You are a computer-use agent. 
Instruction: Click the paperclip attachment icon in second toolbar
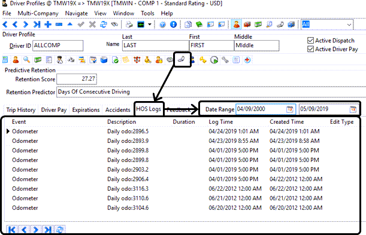(x=182, y=60)
